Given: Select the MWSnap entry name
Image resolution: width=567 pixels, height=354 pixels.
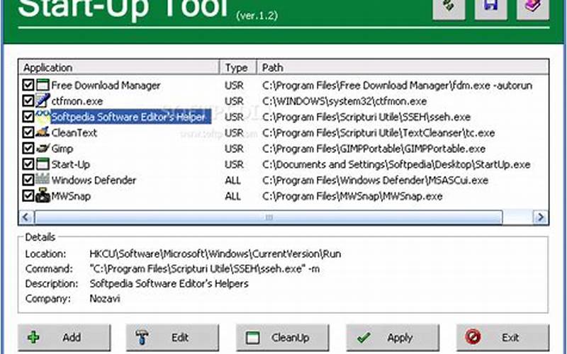Looking at the screenshot, I should 71,196.
